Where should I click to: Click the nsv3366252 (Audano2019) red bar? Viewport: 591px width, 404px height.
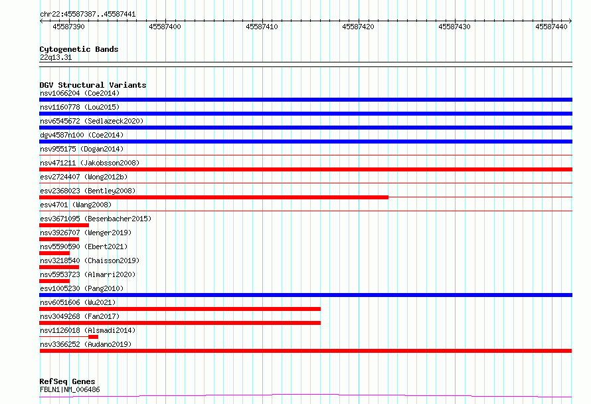coord(305,351)
